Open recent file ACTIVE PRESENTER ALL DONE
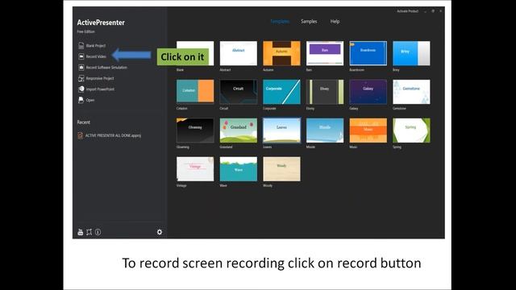Screen dimensions: 516x290 point(113,135)
